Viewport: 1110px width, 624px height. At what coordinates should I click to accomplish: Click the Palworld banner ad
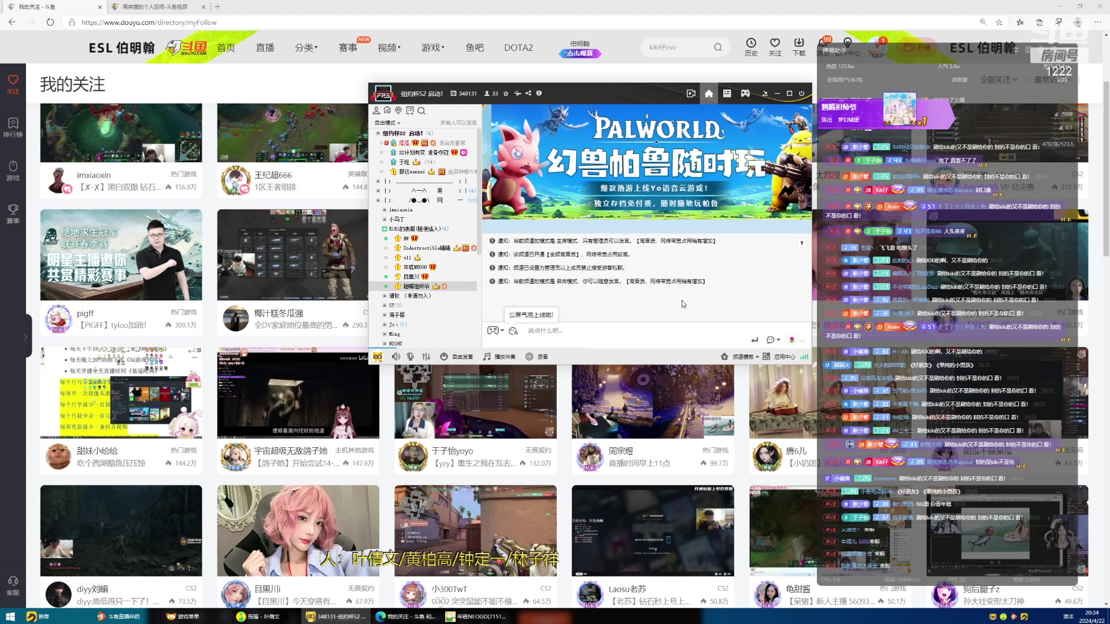pos(647,161)
